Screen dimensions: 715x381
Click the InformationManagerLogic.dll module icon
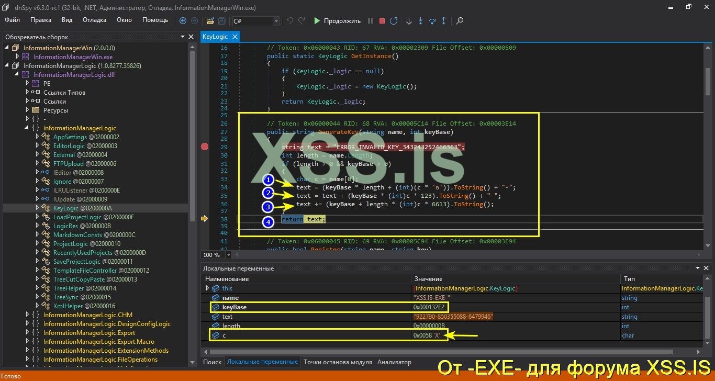(x=26, y=74)
